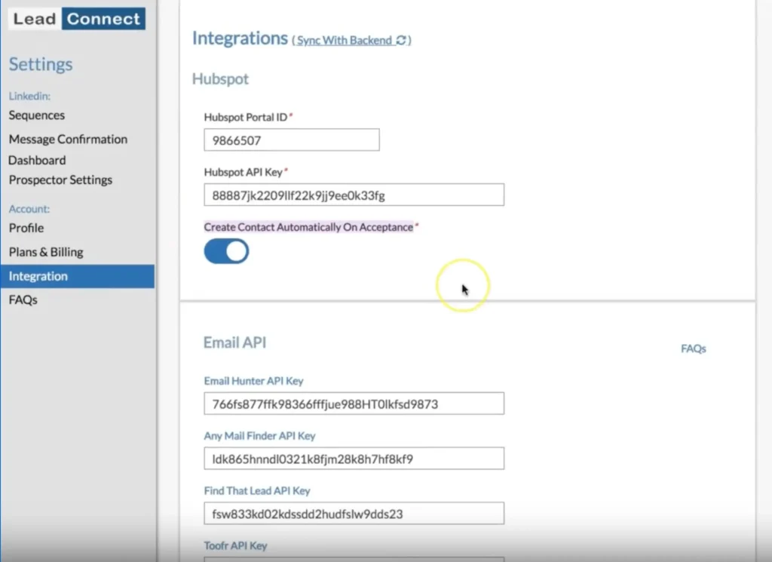Click the Linkedin: sidebar group label
Image resolution: width=772 pixels, height=562 pixels.
pos(29,96)
